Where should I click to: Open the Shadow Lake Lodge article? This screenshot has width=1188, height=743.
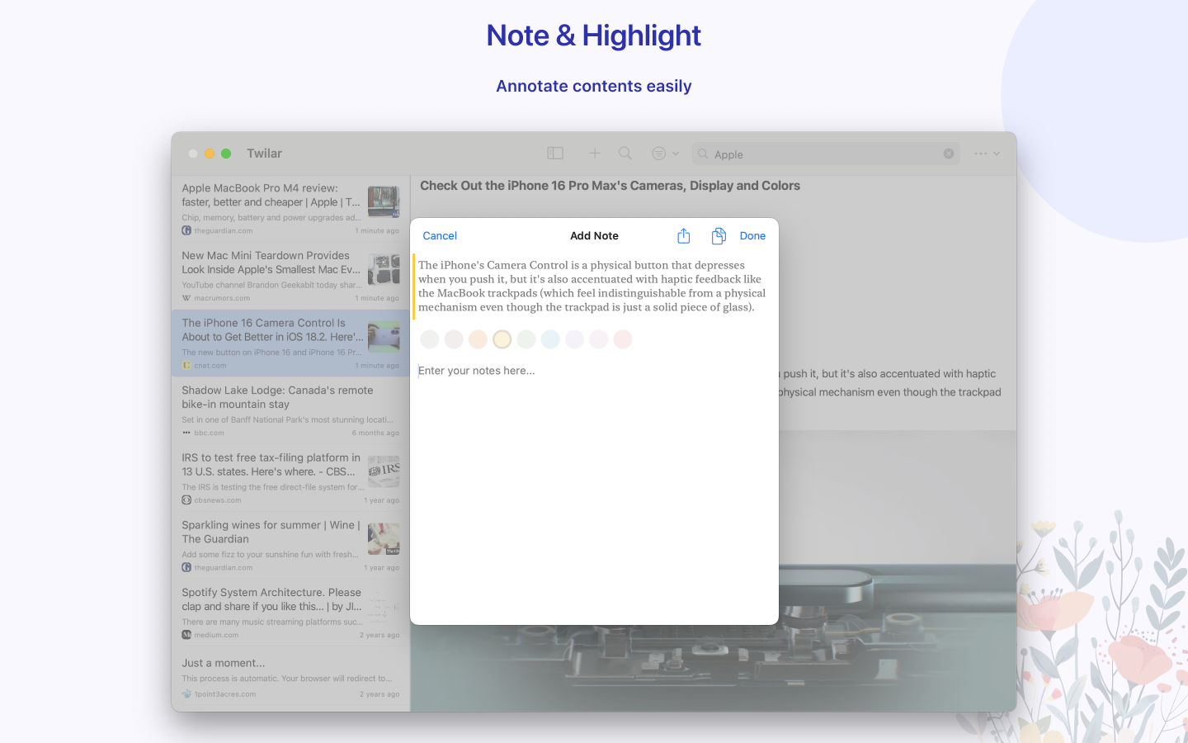click(x=290, y=411)
